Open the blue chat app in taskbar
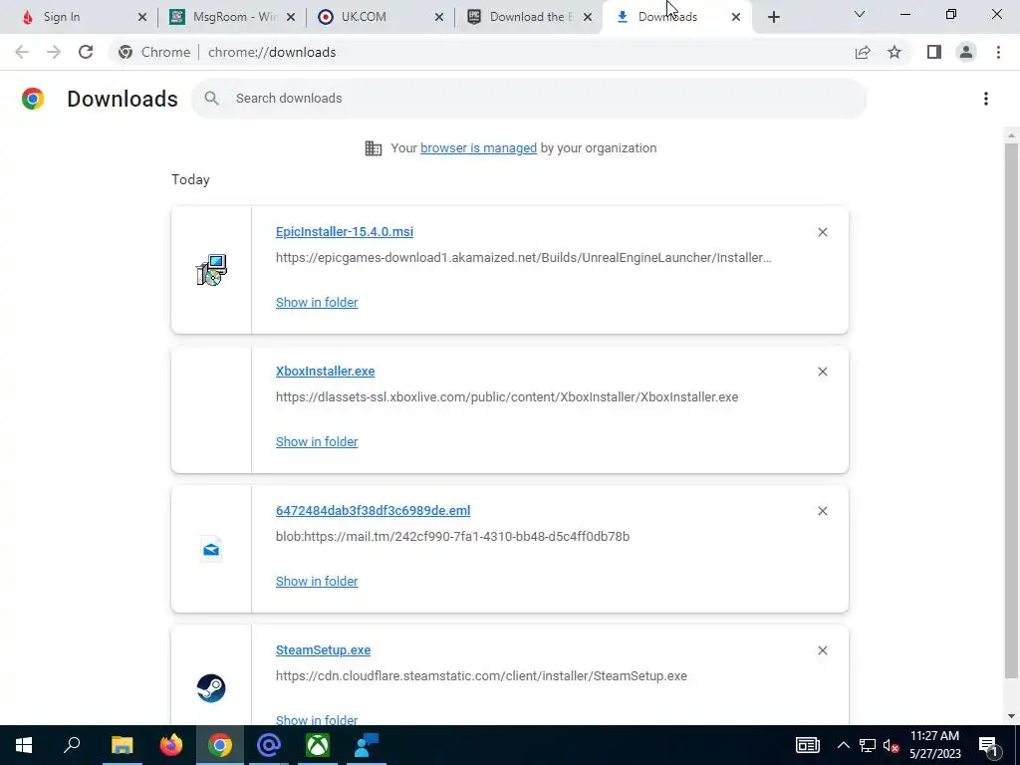This screenshot has width=1020, height=765. 367,745
